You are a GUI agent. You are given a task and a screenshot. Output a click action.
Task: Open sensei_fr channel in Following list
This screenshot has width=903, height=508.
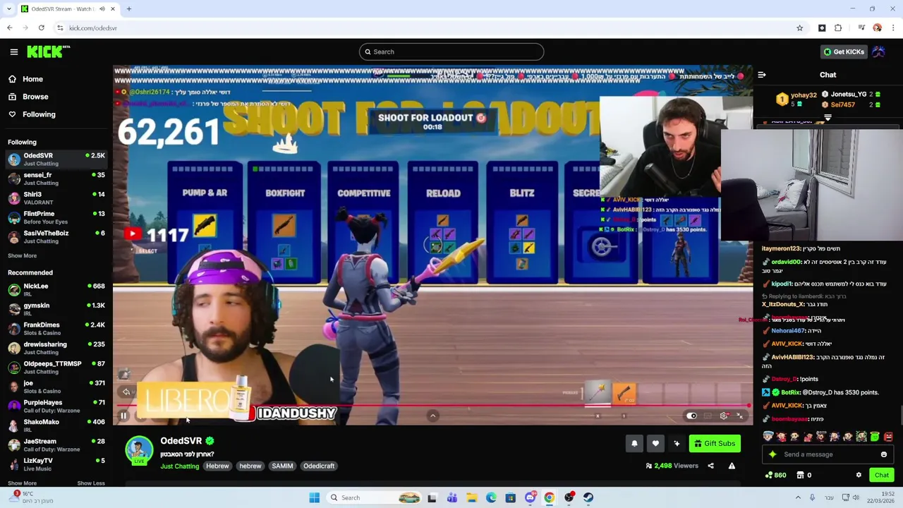(x=56, y=179)
